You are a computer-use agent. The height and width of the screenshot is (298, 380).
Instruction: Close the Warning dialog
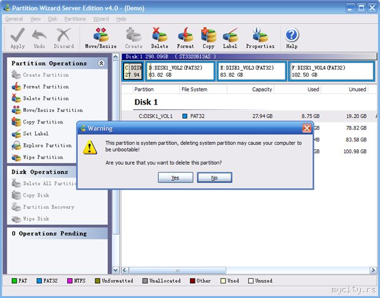(307, 128)
